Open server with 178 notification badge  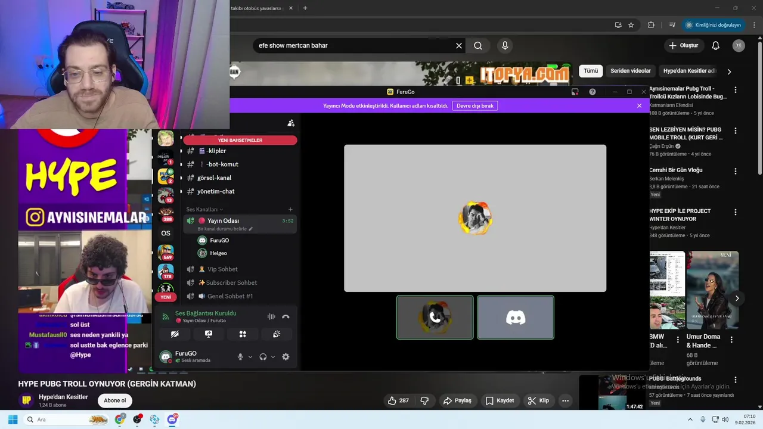[x=166, y=272]
